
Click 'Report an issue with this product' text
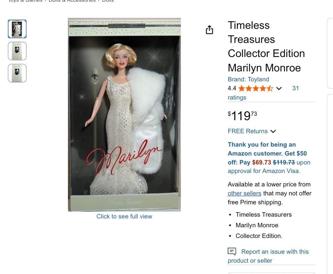click(x=275, y=252)
